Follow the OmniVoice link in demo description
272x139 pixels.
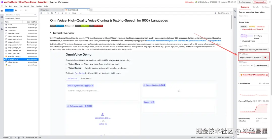point(80,73)
